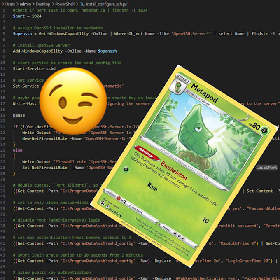
Task: Select line 1 via its line number
Action: [x=4, y=10]
